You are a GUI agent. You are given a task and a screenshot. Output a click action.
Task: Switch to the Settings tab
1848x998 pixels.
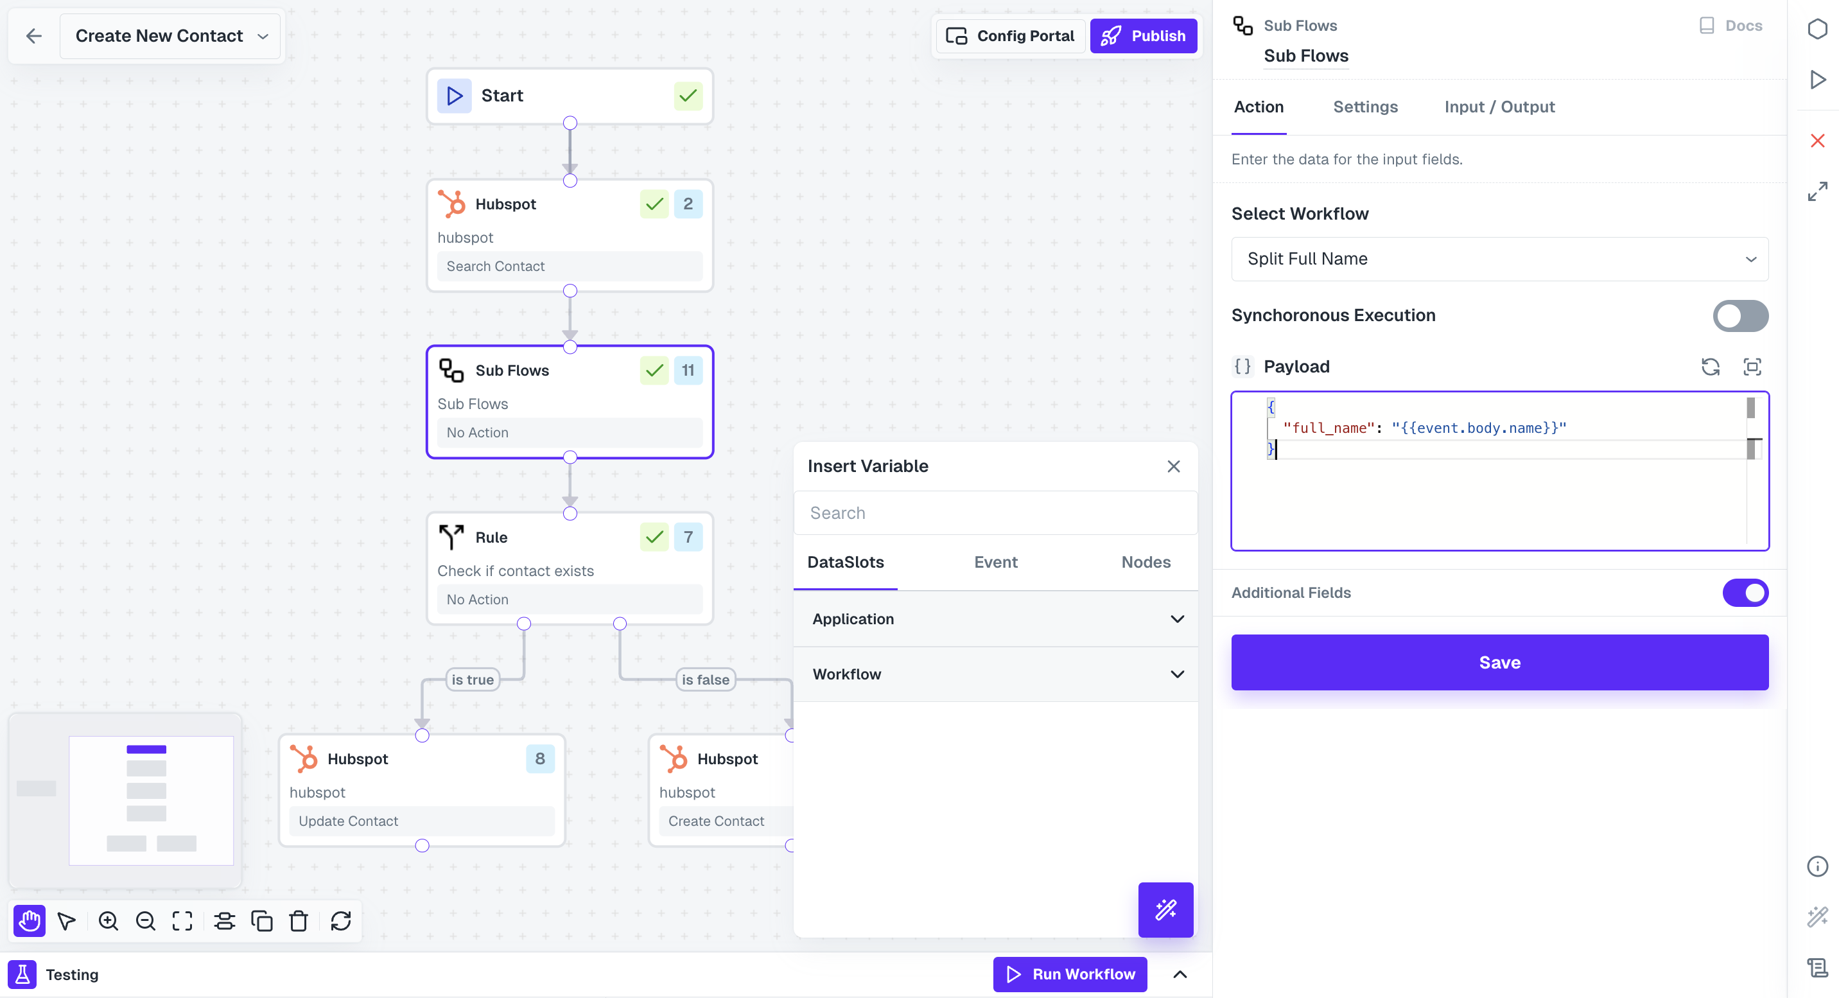(x=1364, y=107)
